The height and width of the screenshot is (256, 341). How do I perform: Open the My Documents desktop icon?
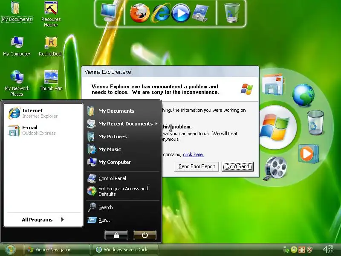click(17, 12)
